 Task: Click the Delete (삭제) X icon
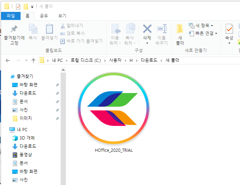(x=147, y=29)
